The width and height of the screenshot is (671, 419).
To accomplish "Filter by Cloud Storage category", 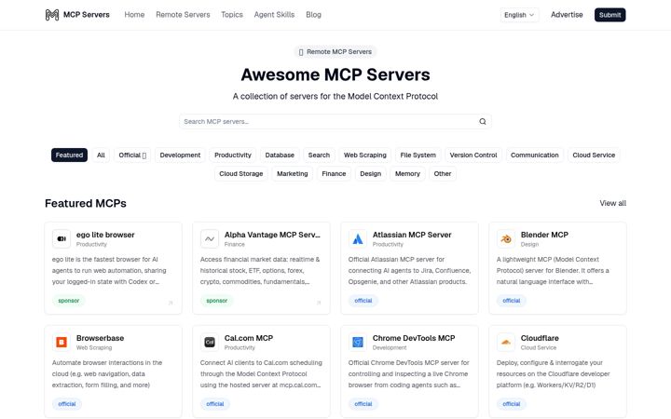I will (241, 173).
